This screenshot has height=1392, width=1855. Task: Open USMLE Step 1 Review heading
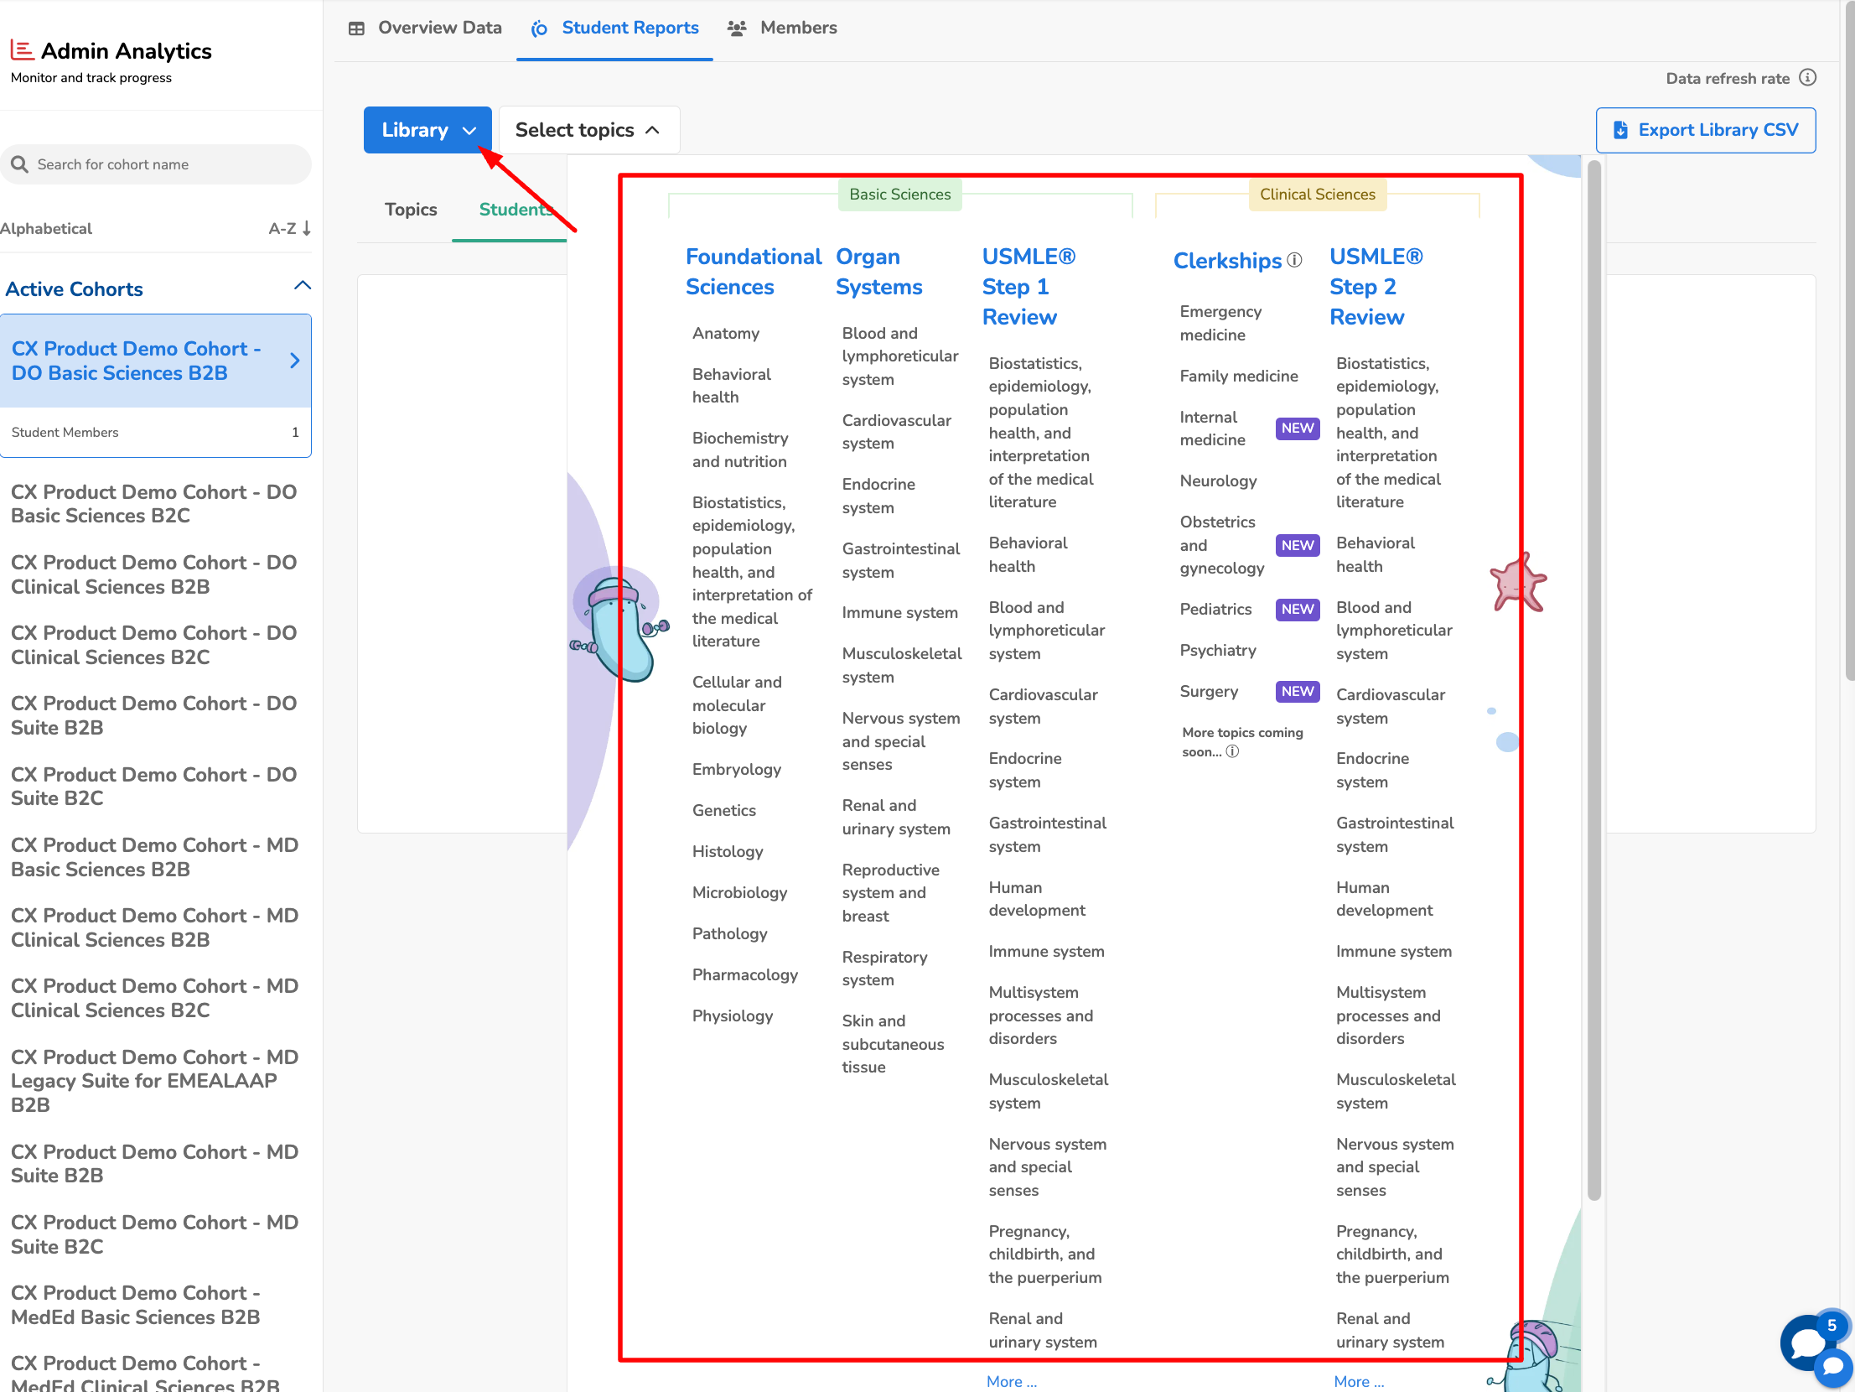click(x=1029, y=287)
